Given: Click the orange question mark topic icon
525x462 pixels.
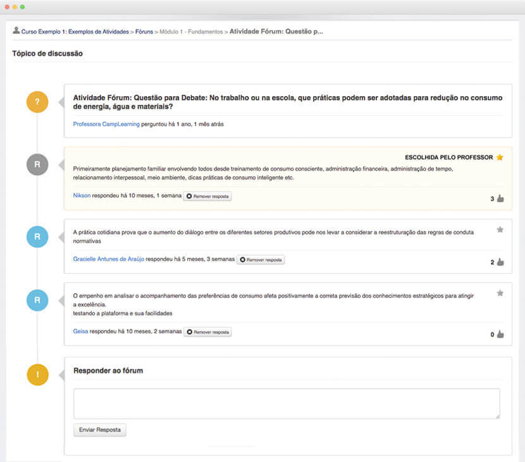Looking at the screenshot, I should 37,101.
